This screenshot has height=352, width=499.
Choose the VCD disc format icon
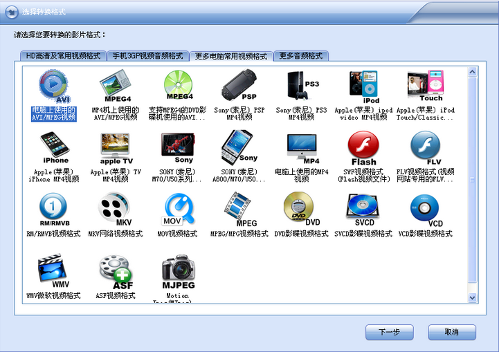[x=426, y=210]
